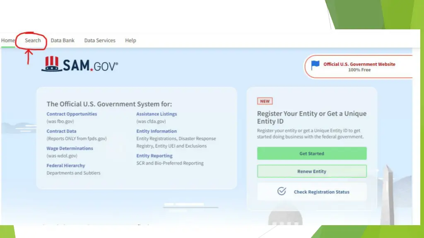Click the (Reports ONLY from fpds.gov) text
The image size is (424, 238).
[77, 138]
